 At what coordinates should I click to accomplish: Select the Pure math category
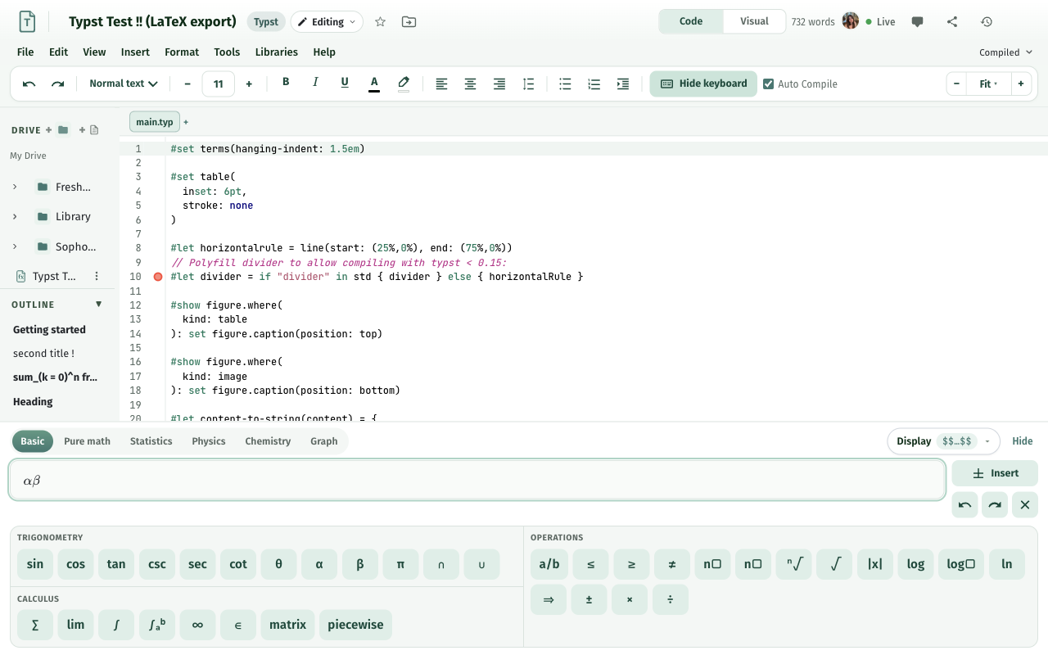87,441
